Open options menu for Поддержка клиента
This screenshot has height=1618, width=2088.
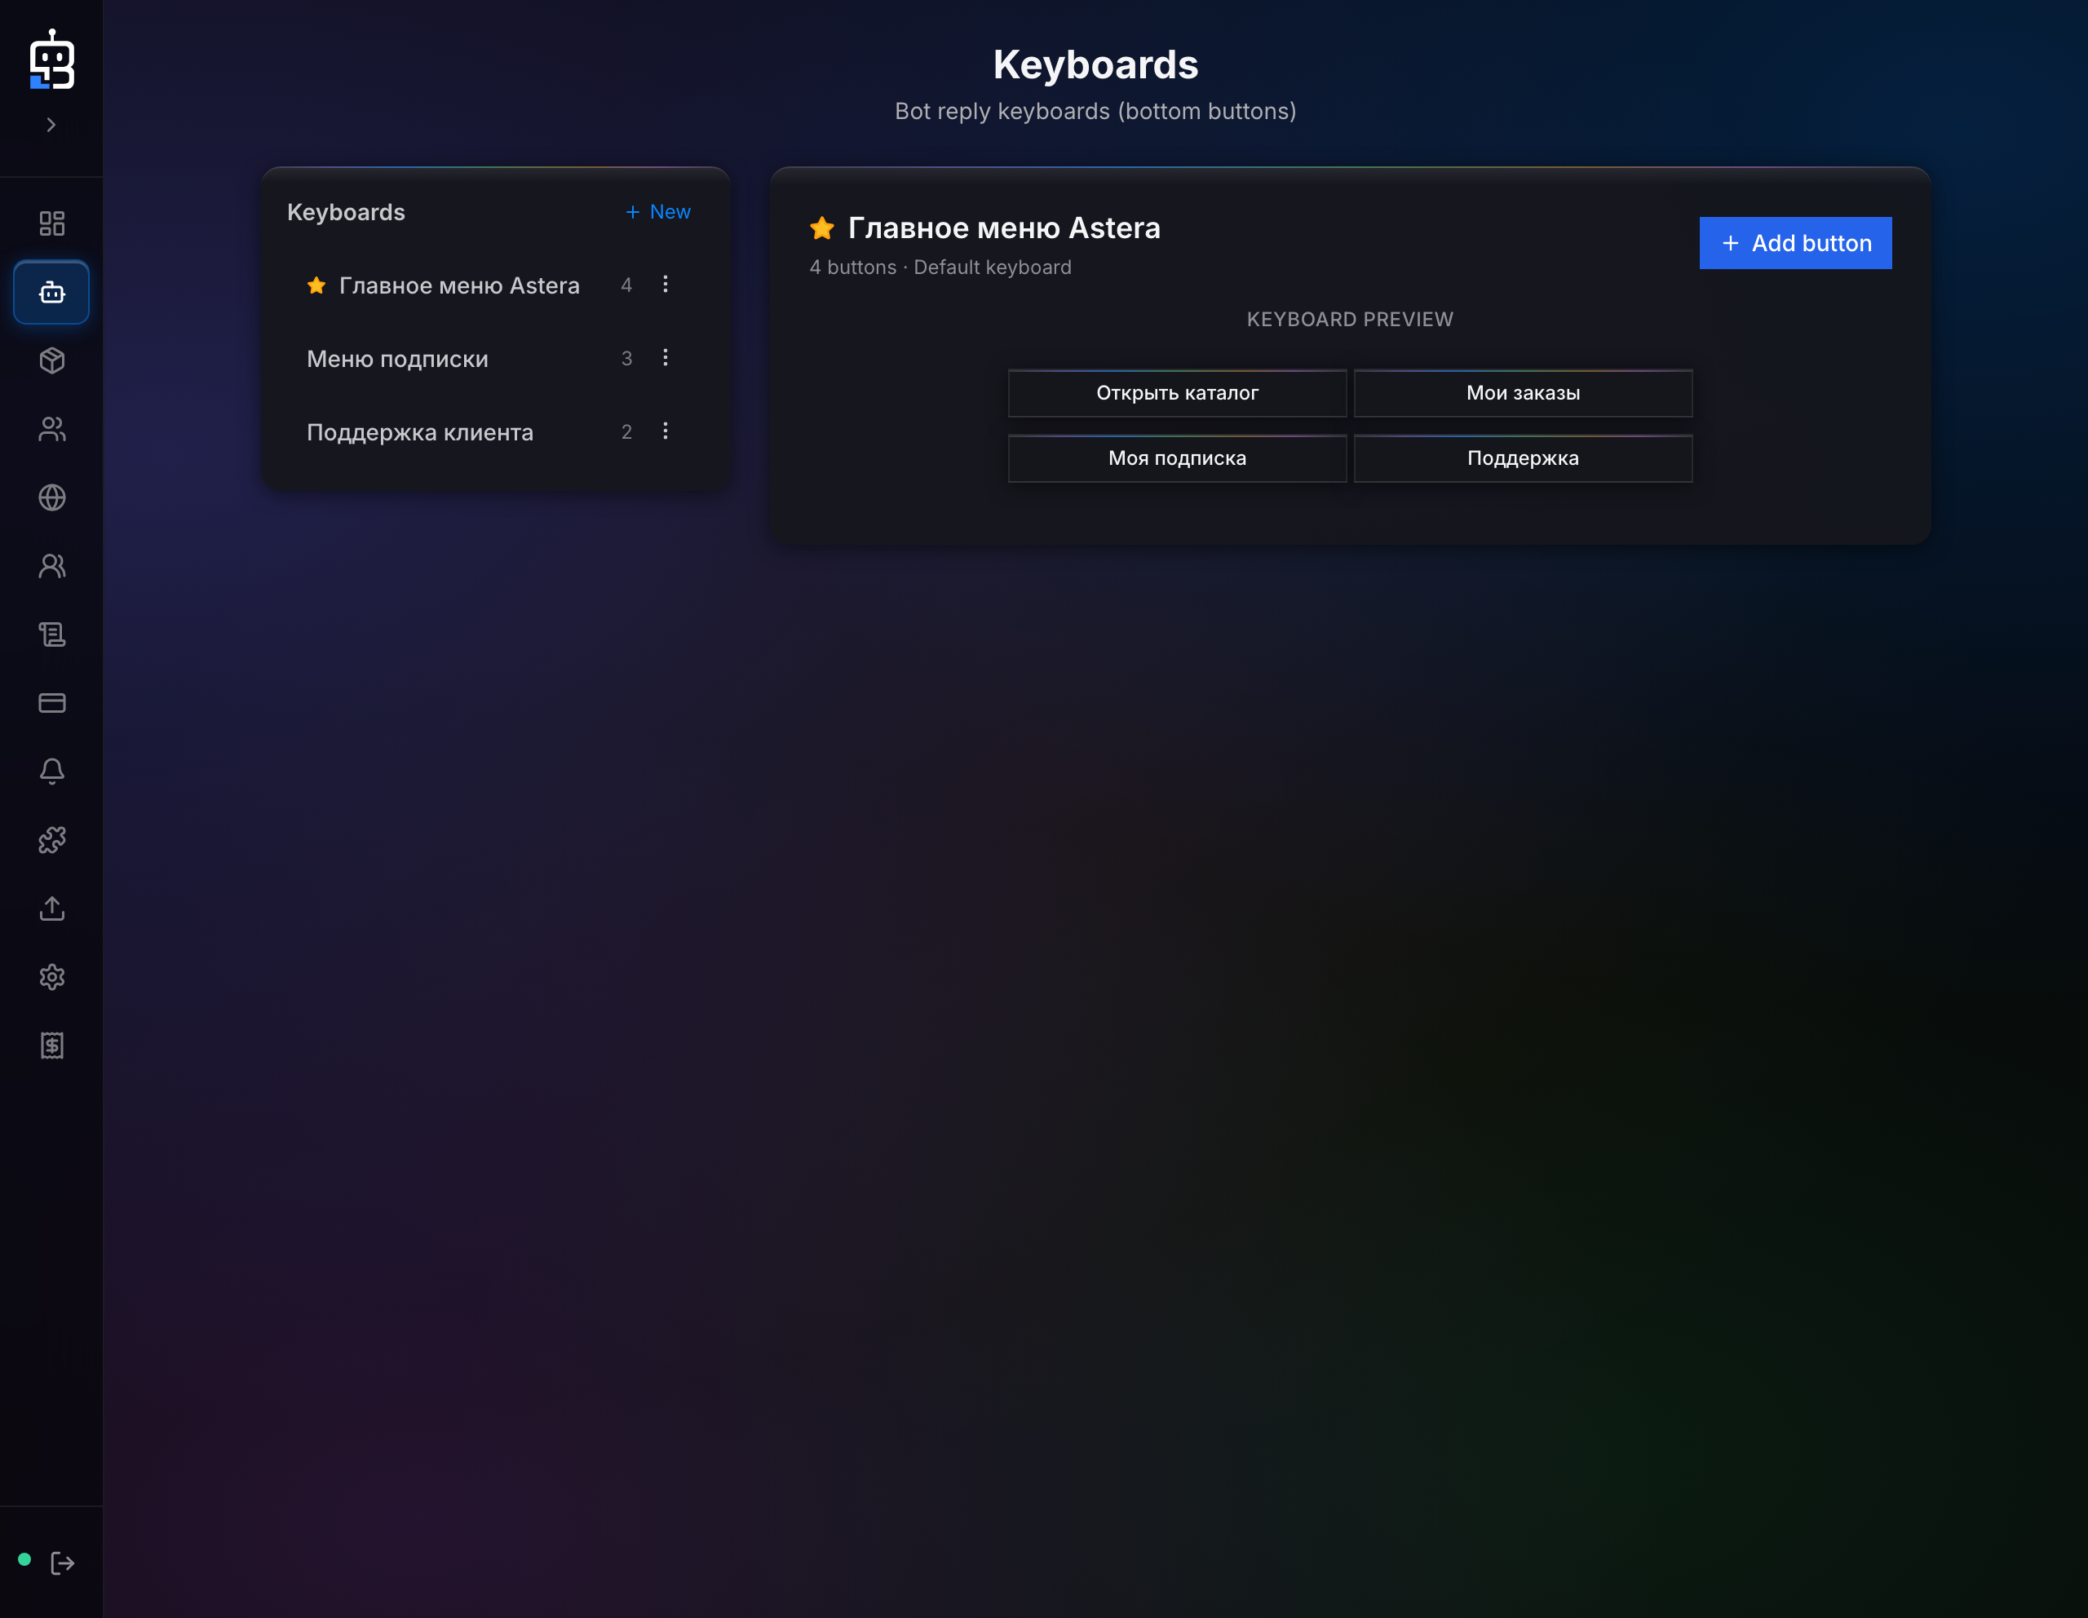tap(666, 432)
